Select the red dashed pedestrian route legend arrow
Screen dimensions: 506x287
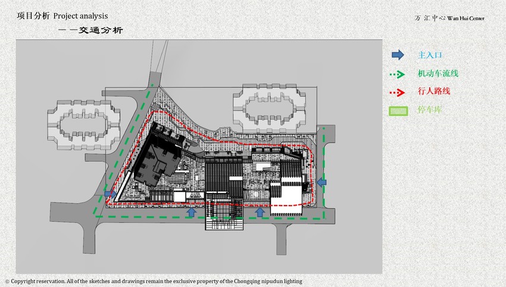tap(397, 93)
